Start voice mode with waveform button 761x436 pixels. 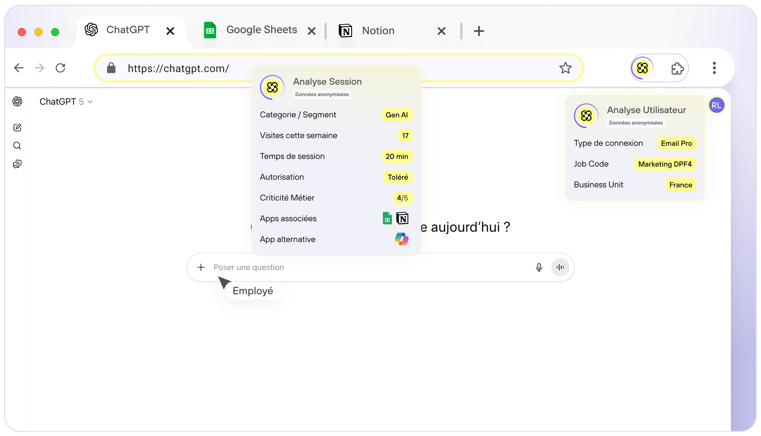[560, 267]
